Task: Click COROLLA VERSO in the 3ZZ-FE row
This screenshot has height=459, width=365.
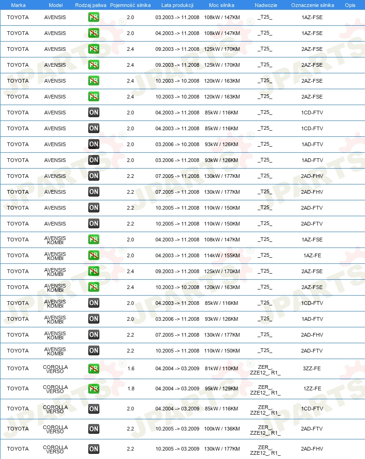Action: 56,369
